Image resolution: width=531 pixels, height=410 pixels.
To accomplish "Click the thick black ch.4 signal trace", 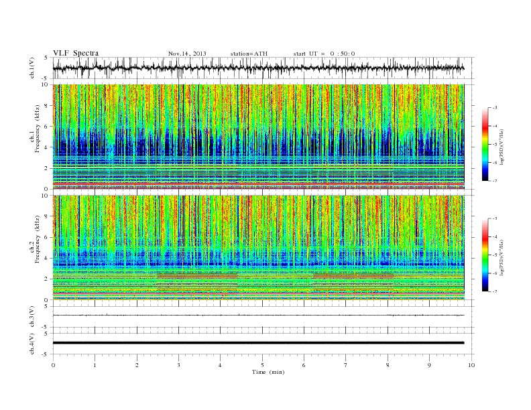I will 258,343.
